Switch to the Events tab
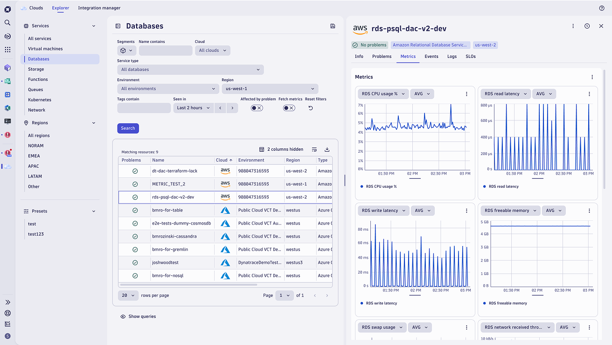612x345 pixels. 431,56
